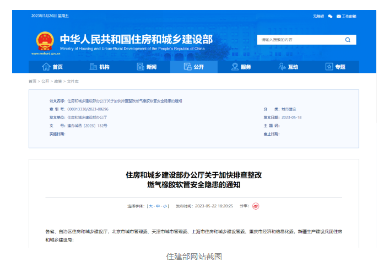The image size is (389, 267).
Task: Open the 机构 navigation tab
Action: 100,67
